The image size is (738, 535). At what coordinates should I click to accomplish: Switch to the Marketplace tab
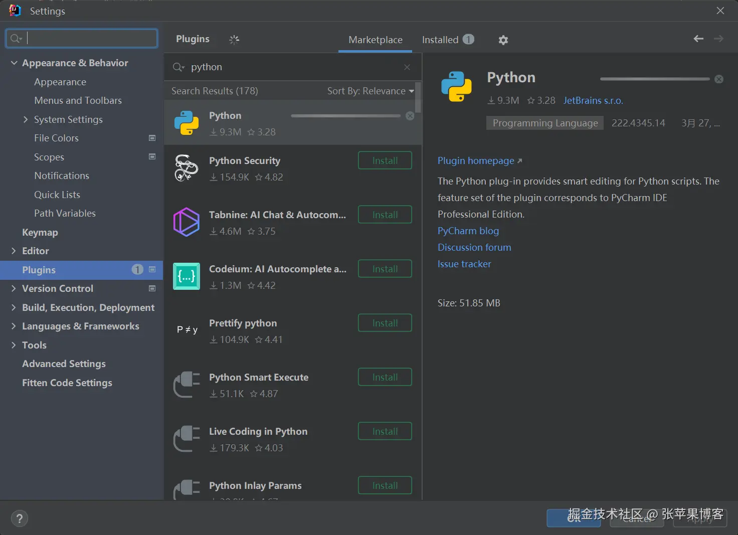(376, 40)
